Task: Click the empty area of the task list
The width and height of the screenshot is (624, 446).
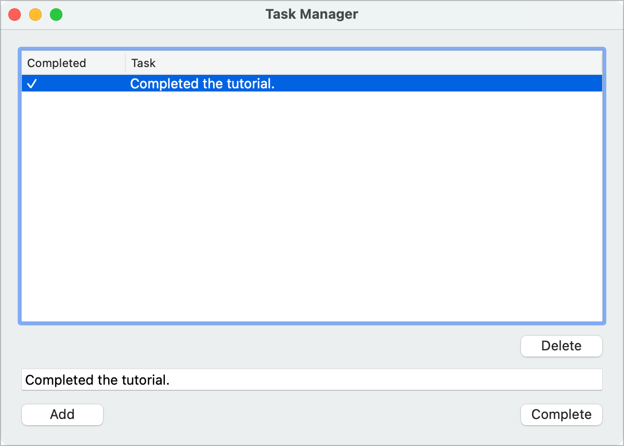Action: tap(312, 208)
